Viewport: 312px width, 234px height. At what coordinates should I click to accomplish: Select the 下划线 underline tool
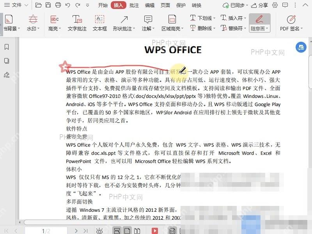[201, 18]
